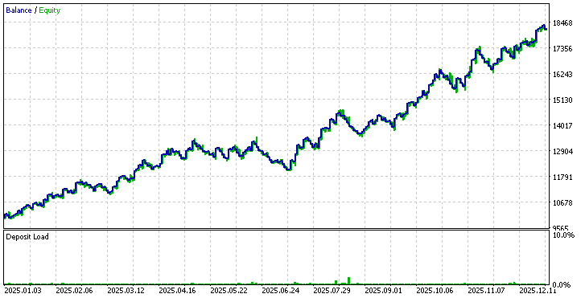Viewport: 585px width, 298px height.
Task: Click the 2025.12.11 date label
Action: (x=538, y=291)
